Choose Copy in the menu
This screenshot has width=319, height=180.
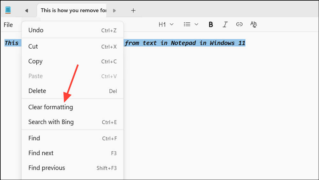[72, 61]
